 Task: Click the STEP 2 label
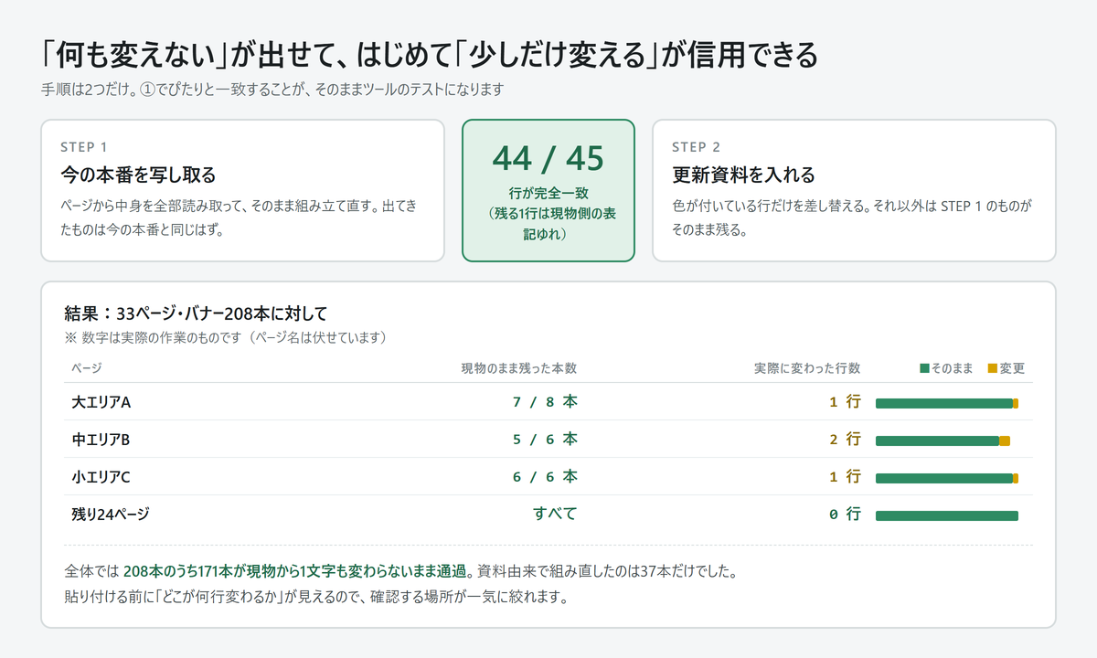697,146
